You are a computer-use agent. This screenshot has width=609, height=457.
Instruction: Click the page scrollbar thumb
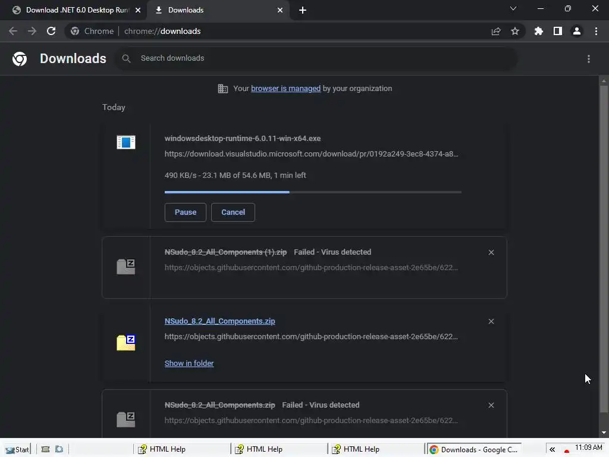(x=604, y=249)
